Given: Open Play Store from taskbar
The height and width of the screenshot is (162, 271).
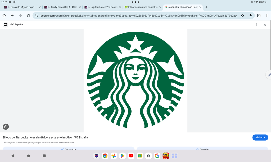Looking at the screenshot, I should point(122,156).
